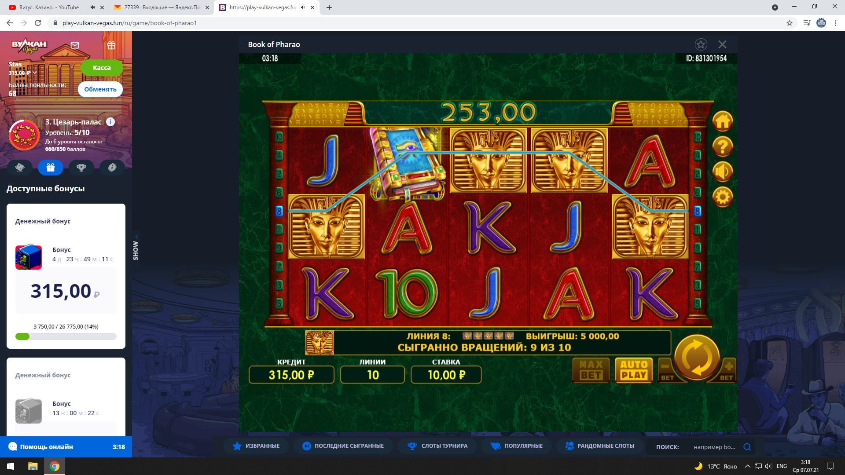
Task: Click the MAX BET button
Action: point(591,370)
